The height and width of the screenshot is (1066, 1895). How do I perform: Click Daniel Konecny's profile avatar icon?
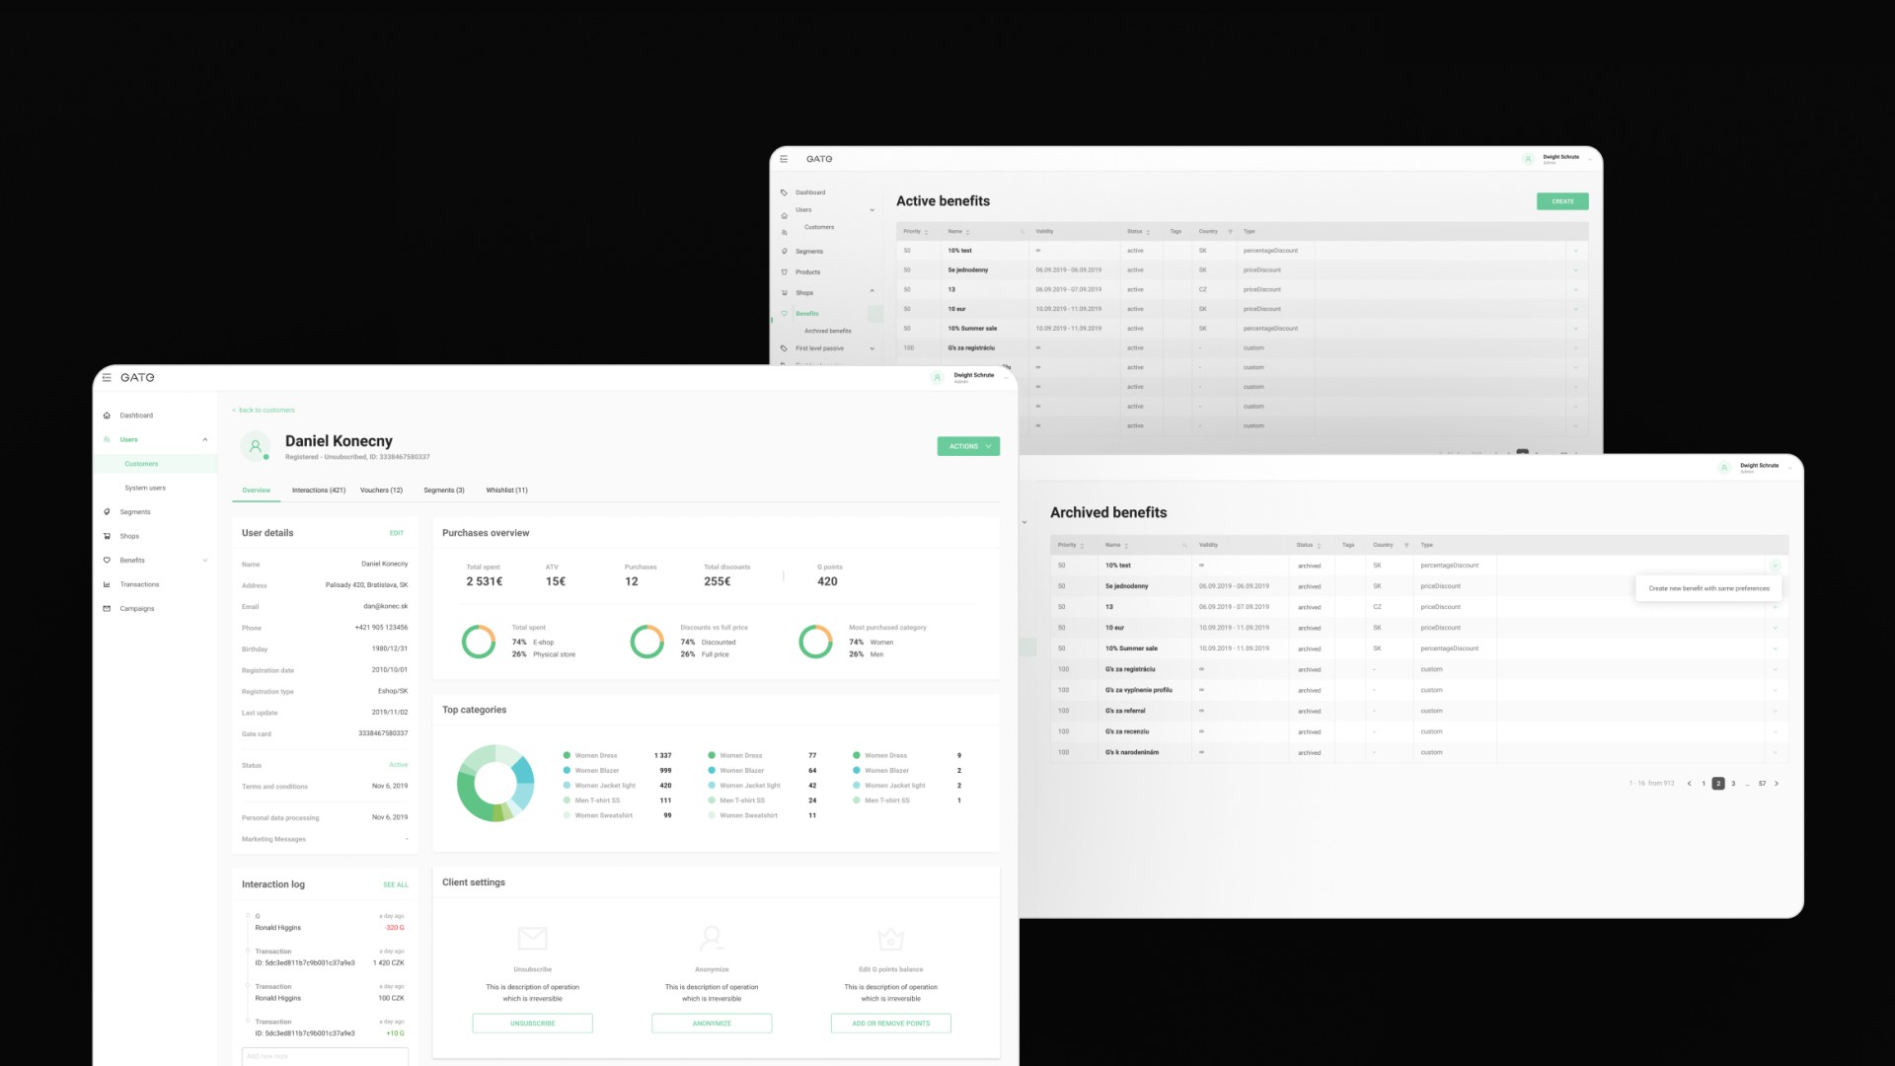coord(255,446)
